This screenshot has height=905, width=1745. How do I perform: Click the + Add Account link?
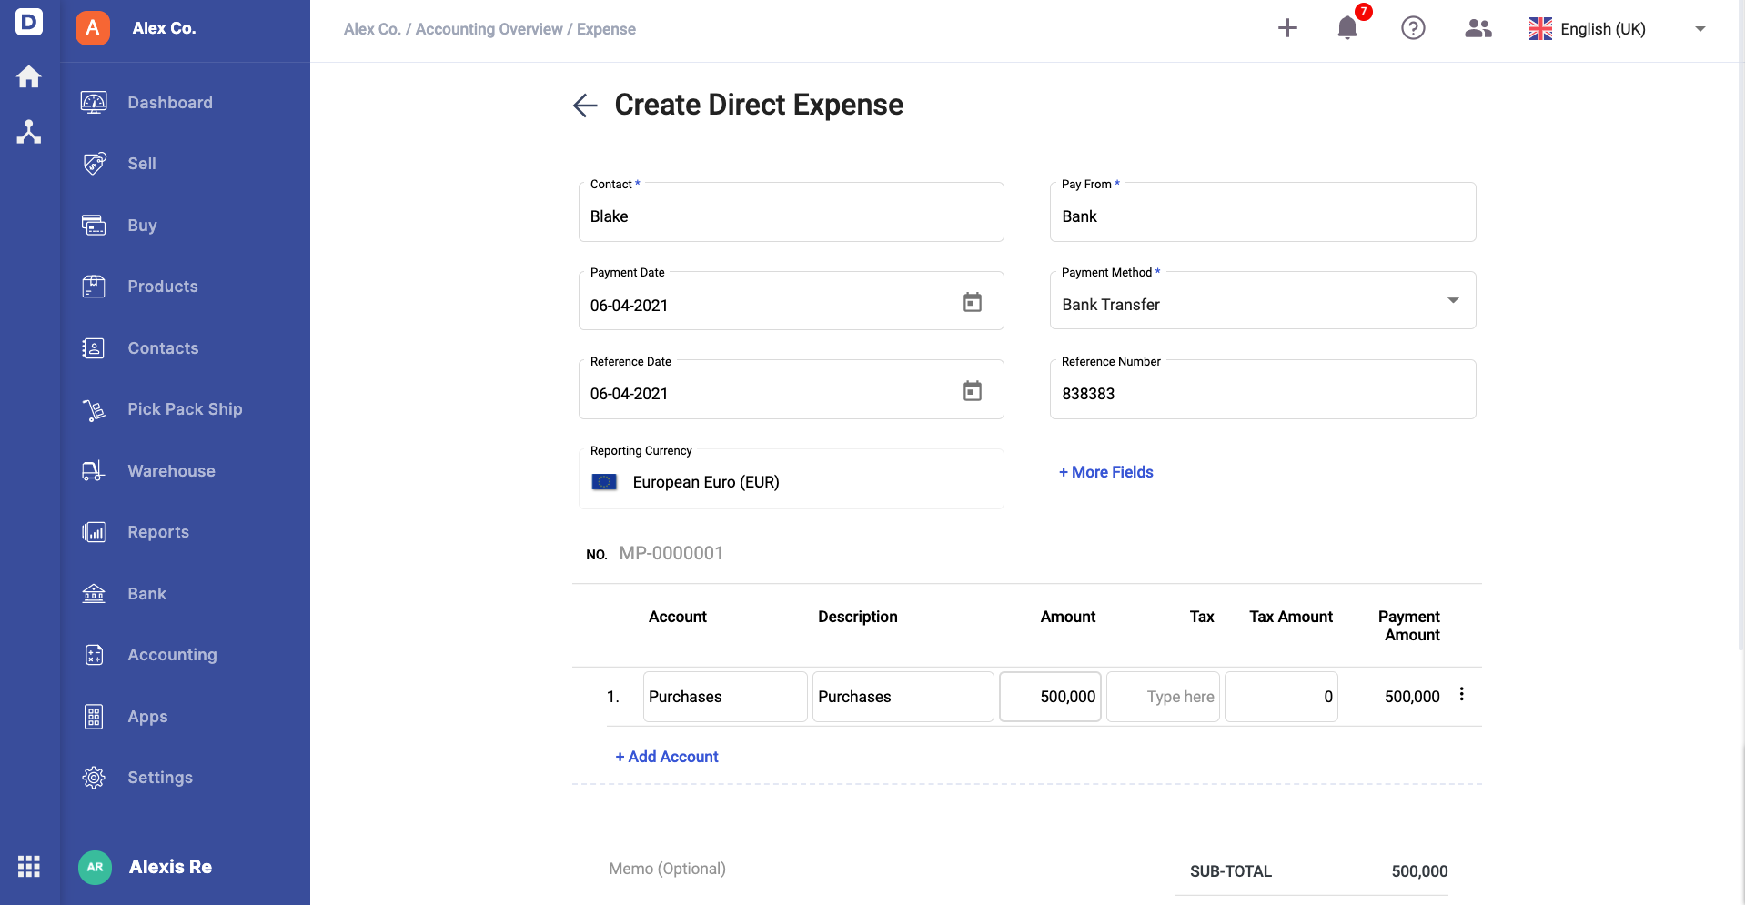[667, 757]
